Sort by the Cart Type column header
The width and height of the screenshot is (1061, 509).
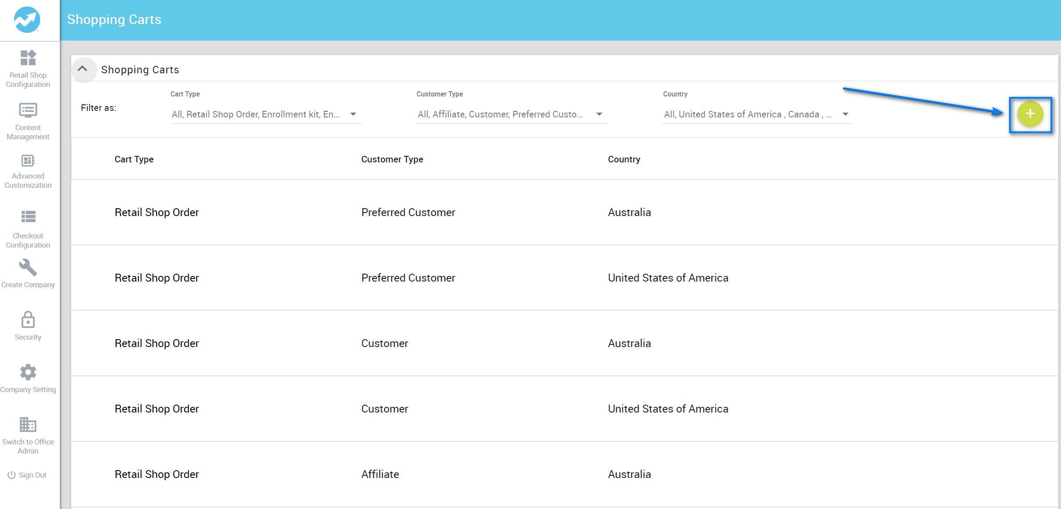pos(134,159)
